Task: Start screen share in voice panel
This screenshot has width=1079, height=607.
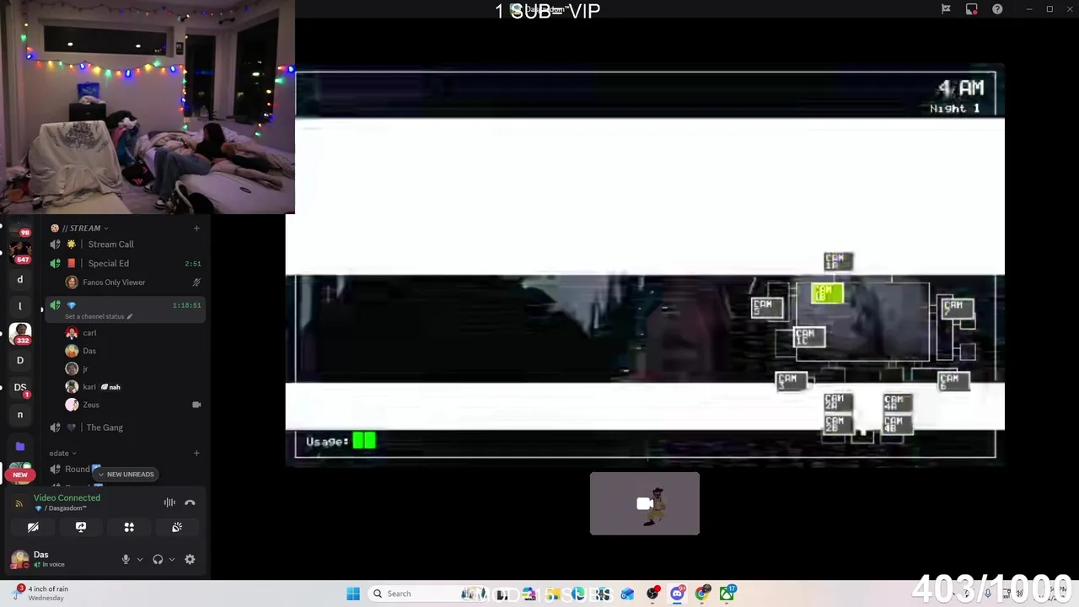Action: [x=81, y=527]
